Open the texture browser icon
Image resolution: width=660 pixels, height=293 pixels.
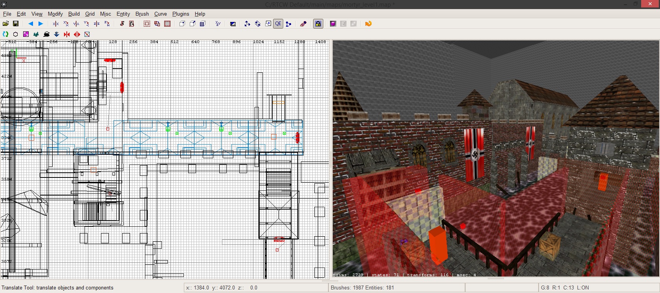pyautogui.click(x=354, y=24)
